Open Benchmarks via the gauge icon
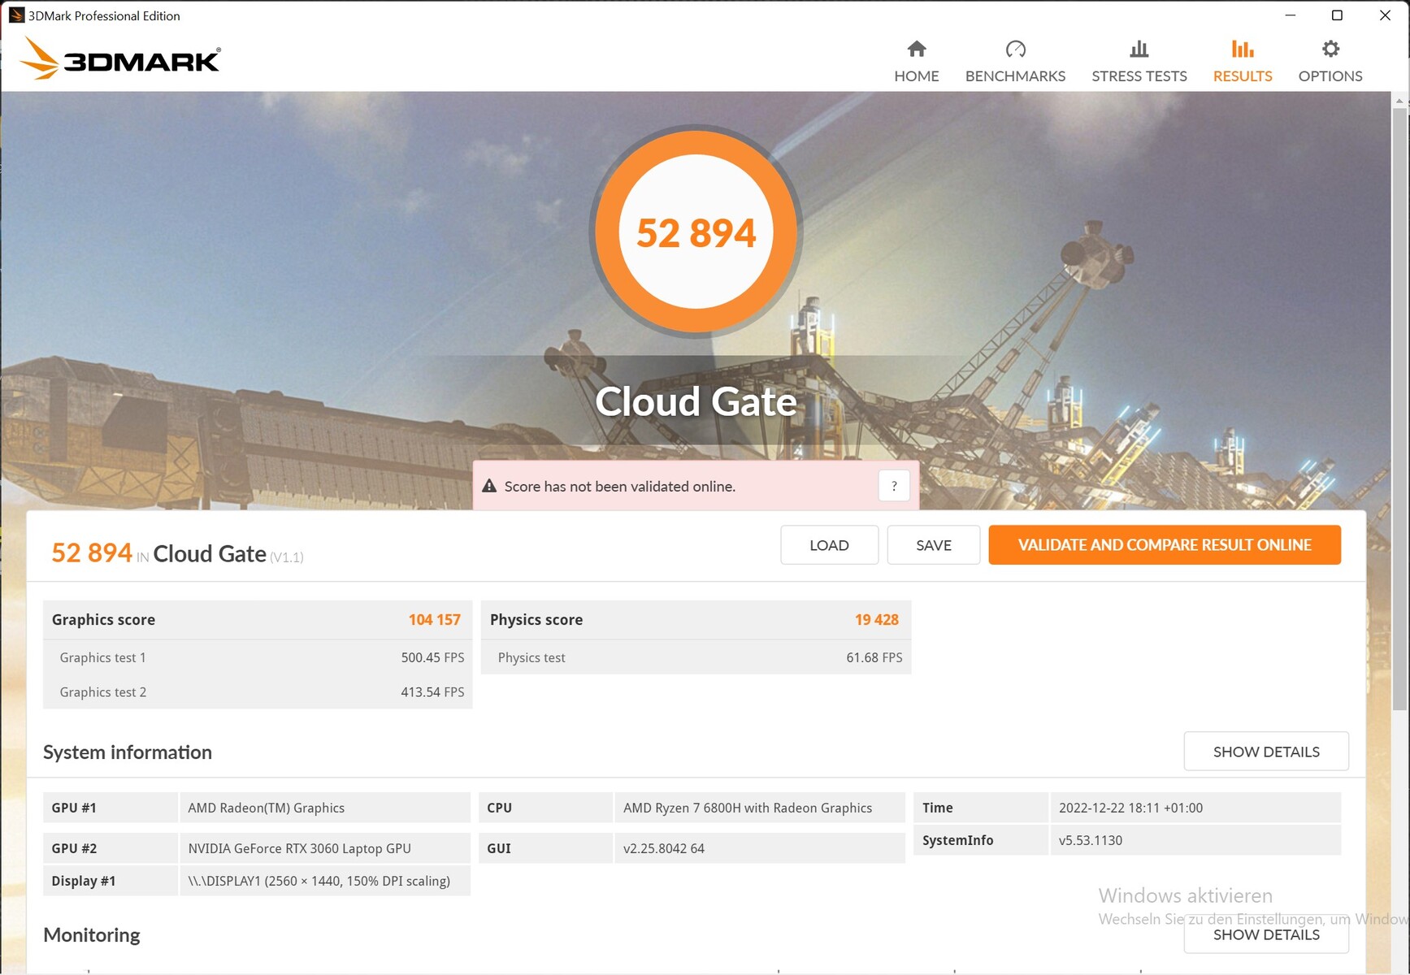Screen dimensions: 1410x975 pyautogui.click(x=1015, y=50)
